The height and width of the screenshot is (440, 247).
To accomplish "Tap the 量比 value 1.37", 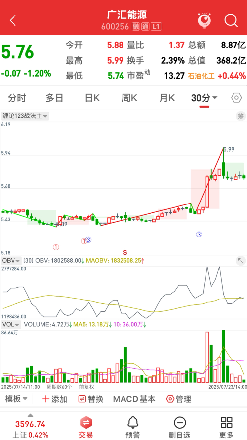I will 177,45.
